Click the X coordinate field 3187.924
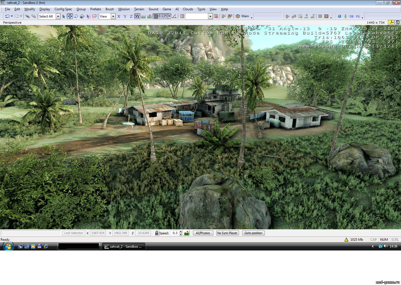Image resolution: width=401 pixels, height=285 pixels. [x=98, y=233]
